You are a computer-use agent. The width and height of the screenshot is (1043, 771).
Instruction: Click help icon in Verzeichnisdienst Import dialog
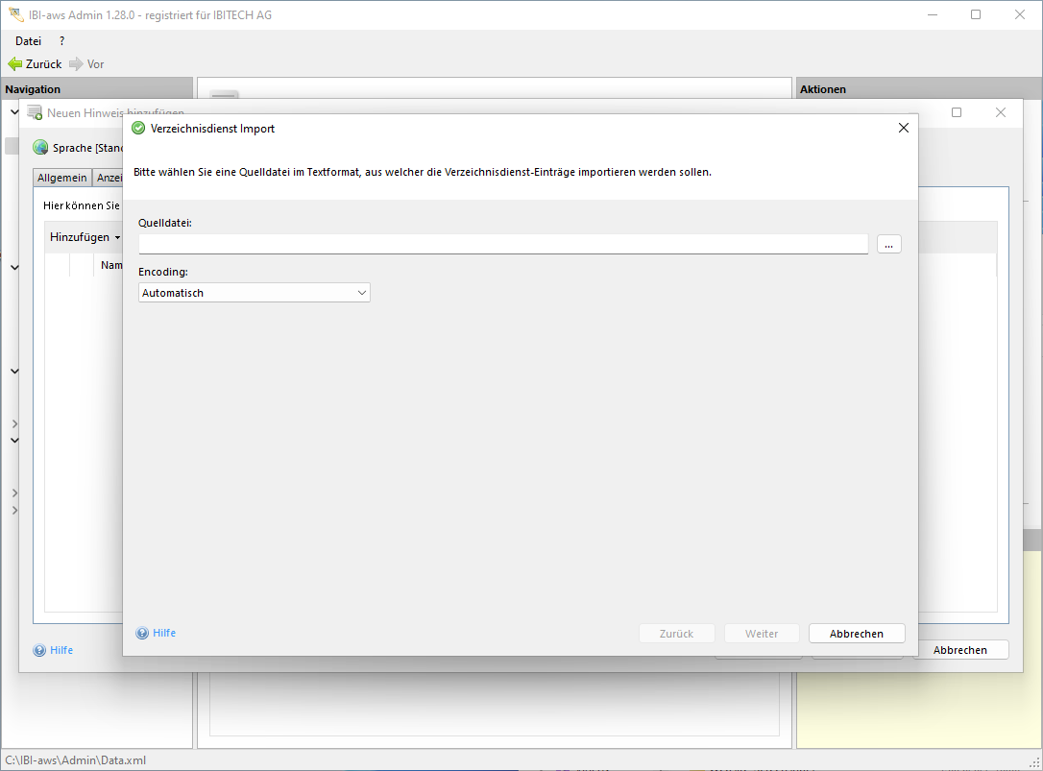click(143, 634)
